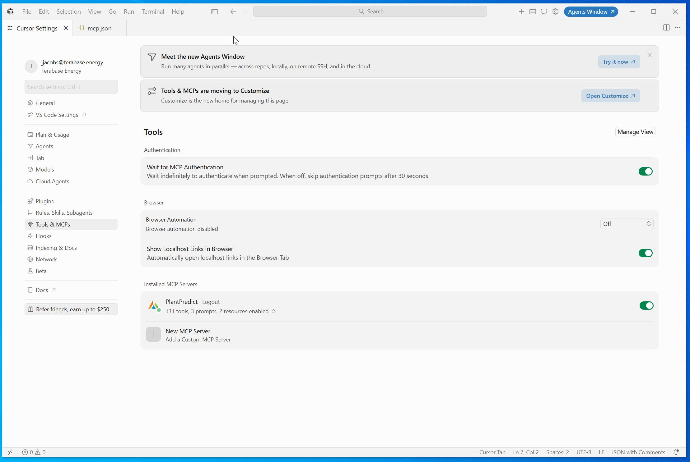
Task: Click the user avatar J
Action: click(x=31, y=66)
